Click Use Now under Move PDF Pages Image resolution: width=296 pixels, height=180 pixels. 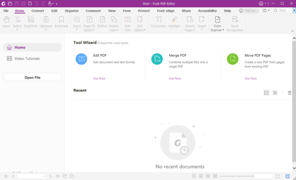tap(251, 78)
